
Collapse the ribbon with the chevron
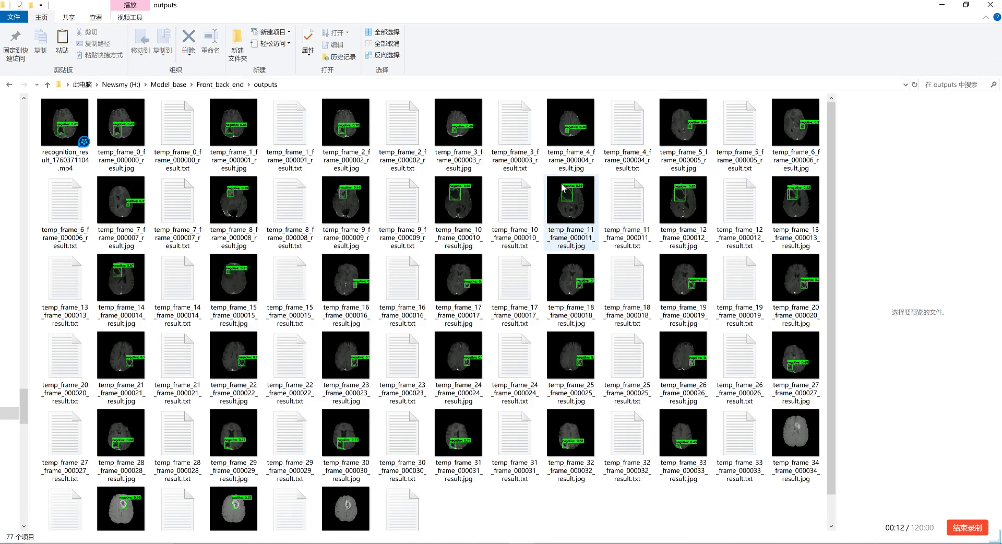click(985, 17)
